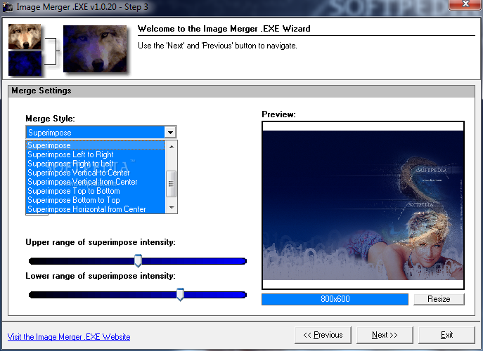This screenshot has height=351, width=483.
Task: Click the 800x600 size bar
Action: tap(335, 299)
